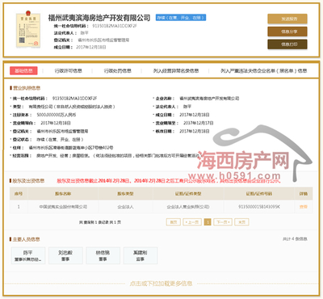Click shareholder certificate number 91350000158143095K

coord(259,207)
